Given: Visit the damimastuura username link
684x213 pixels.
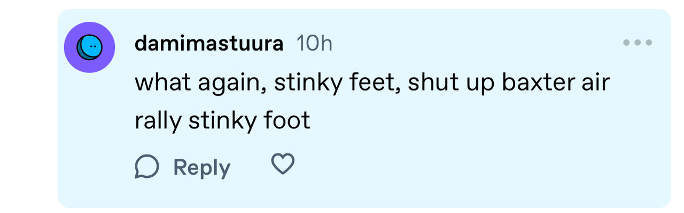Looking at the screenshot, I should [209, 44].
